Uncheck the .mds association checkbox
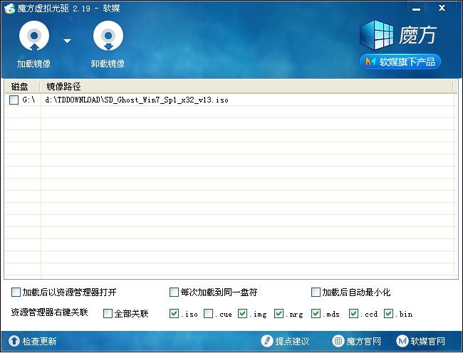 pyautogui.click(x=316, y=313)
